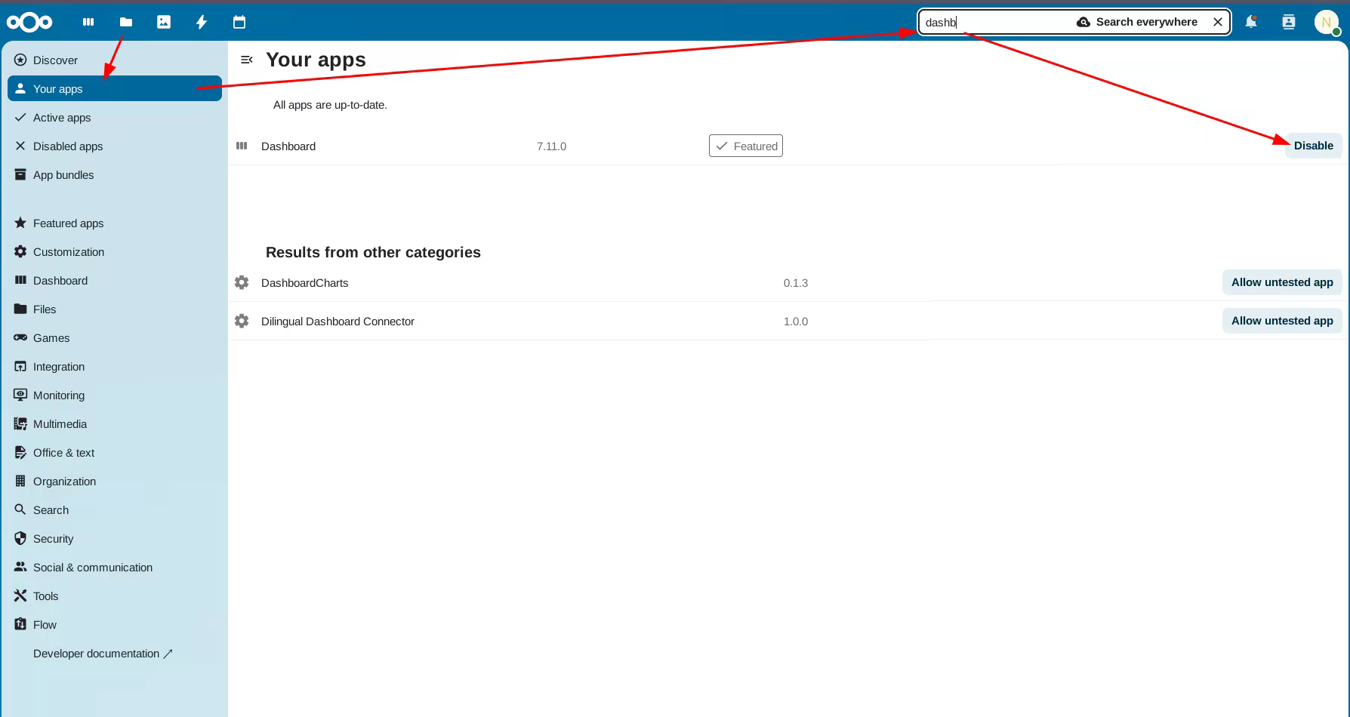Image resolution: width=1350 pixels, height=717 pixels.
Task: Select Active apps in sidebar
Action: click(62, 118)
